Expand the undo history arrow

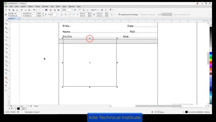click(36, 10)
